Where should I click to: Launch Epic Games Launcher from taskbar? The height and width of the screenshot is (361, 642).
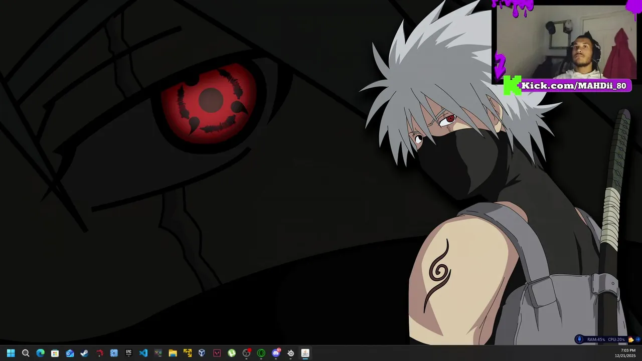[128, 353]
